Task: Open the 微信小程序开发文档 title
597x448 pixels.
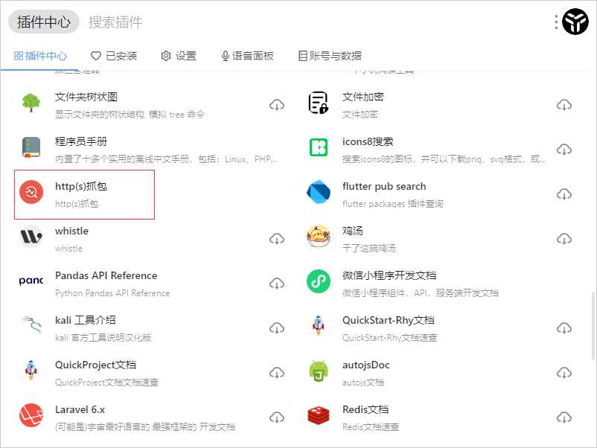Action: pyautogui.click(x=389, y=275)
